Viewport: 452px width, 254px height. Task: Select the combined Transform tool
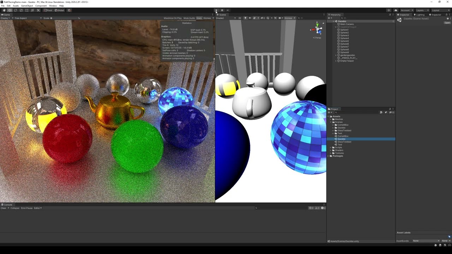(x=32, y=10)
